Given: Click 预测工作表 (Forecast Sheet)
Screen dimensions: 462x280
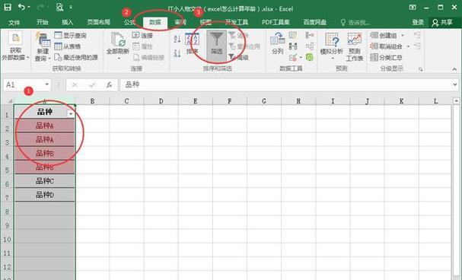Looking at the screenshot, I should coord(355,47).
